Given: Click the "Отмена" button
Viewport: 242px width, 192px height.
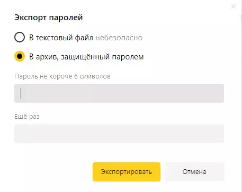Looking at the screenshot, I should point(194,172).
